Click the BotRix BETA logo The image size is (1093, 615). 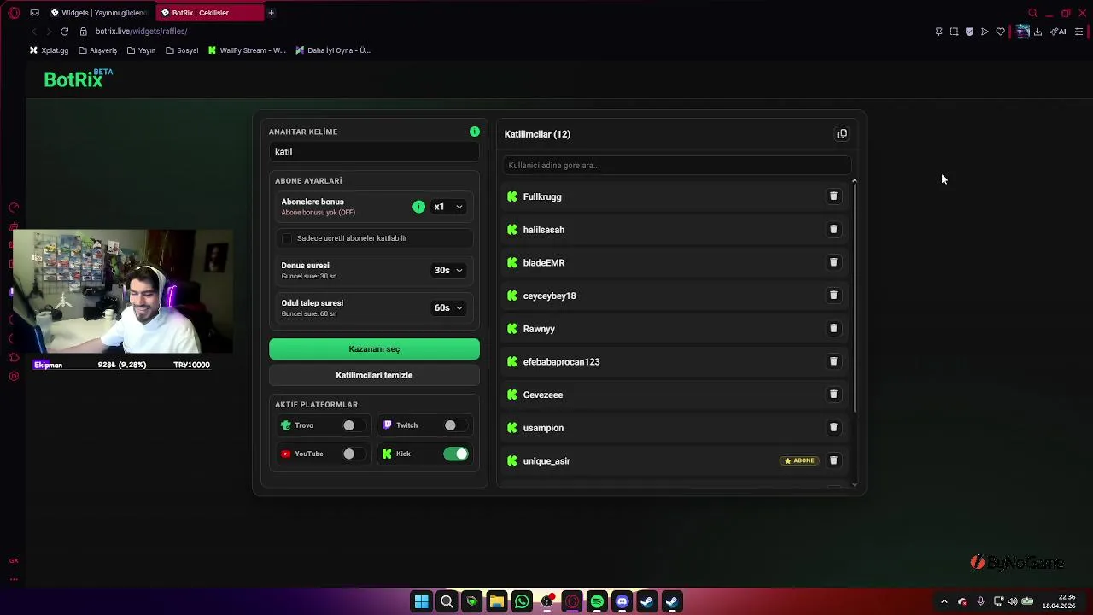click(x=78, y=79)
